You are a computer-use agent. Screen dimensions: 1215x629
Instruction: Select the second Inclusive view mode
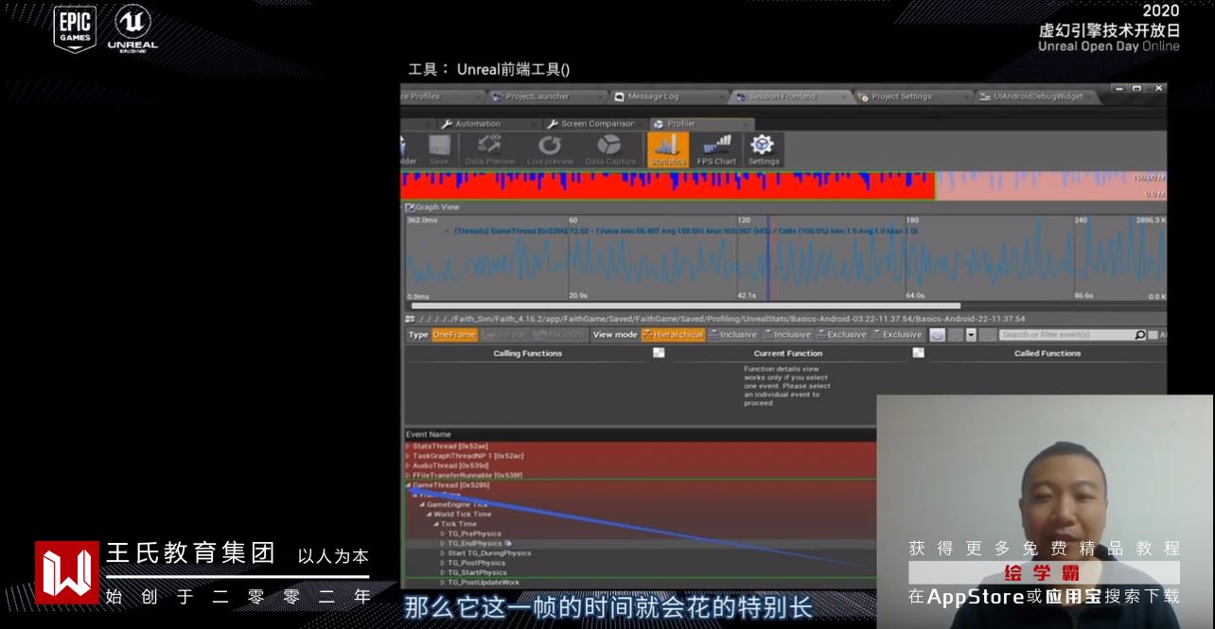787,335
